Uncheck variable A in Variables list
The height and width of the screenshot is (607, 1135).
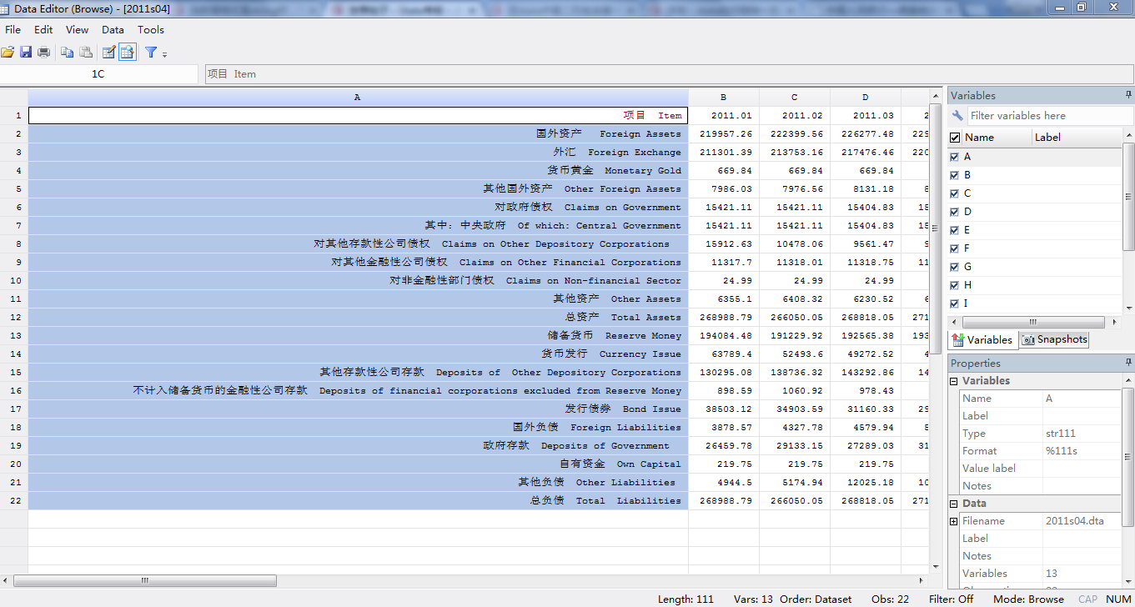pos(955,157)
